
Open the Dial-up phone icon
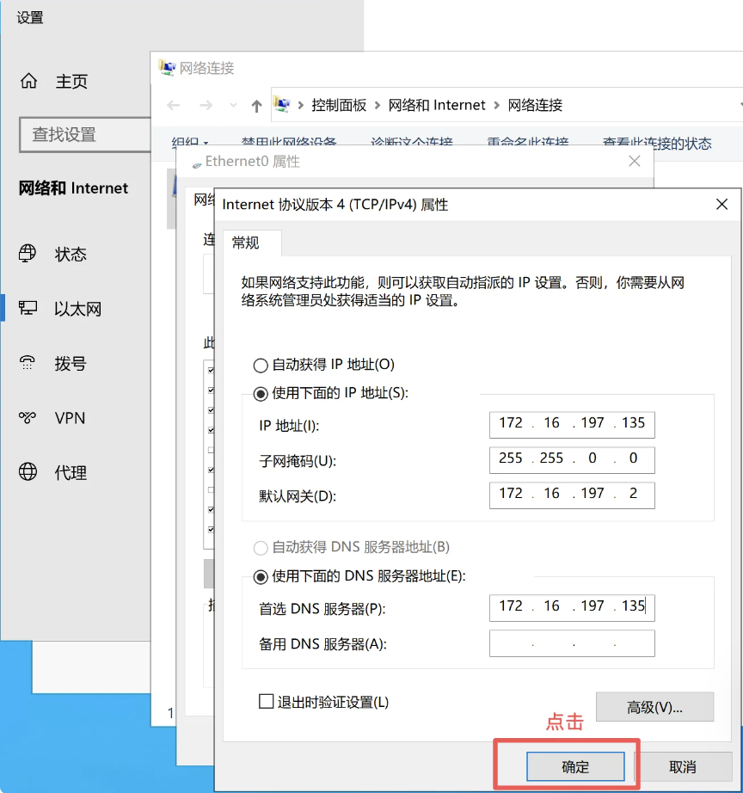point(28,363)
